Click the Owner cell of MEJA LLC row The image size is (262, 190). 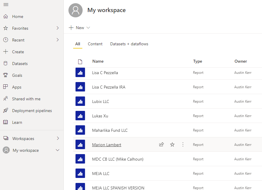coord(243,173)
